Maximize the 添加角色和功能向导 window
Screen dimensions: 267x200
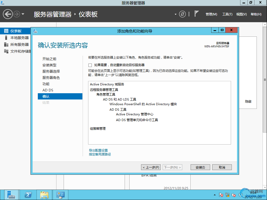tap(222, 30)
